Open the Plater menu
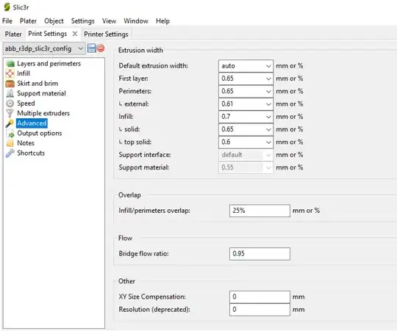Screen dimensions: 397x331 [28, 21]
